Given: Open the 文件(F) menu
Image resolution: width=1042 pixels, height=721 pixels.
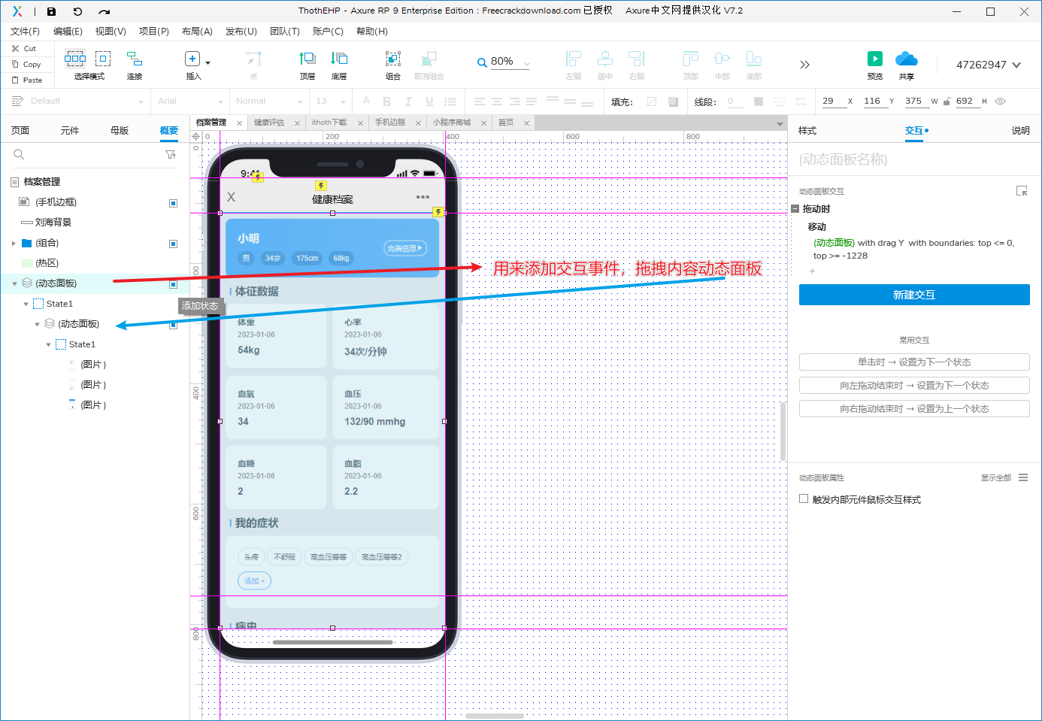Looking at the screenshot, I should (x=25, y=32).
